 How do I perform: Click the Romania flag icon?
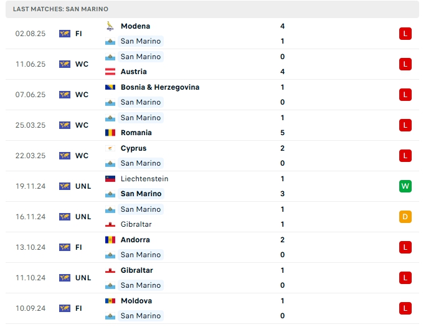coord(110,133)
